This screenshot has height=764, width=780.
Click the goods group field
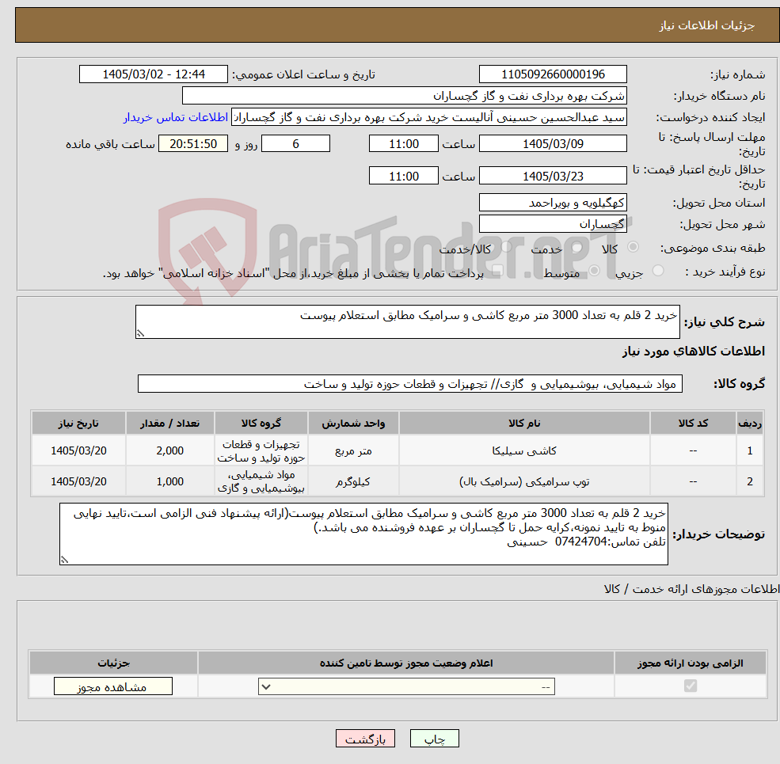[410, 384]
